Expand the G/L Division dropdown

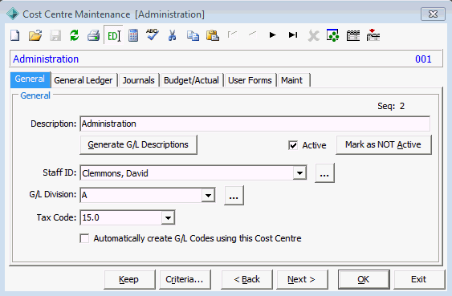pos(208,195)
